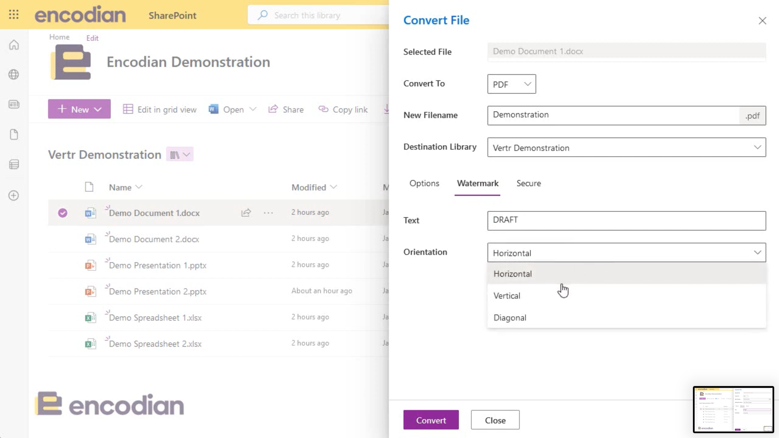Click the Search this library box

click(x=318, y=15)
